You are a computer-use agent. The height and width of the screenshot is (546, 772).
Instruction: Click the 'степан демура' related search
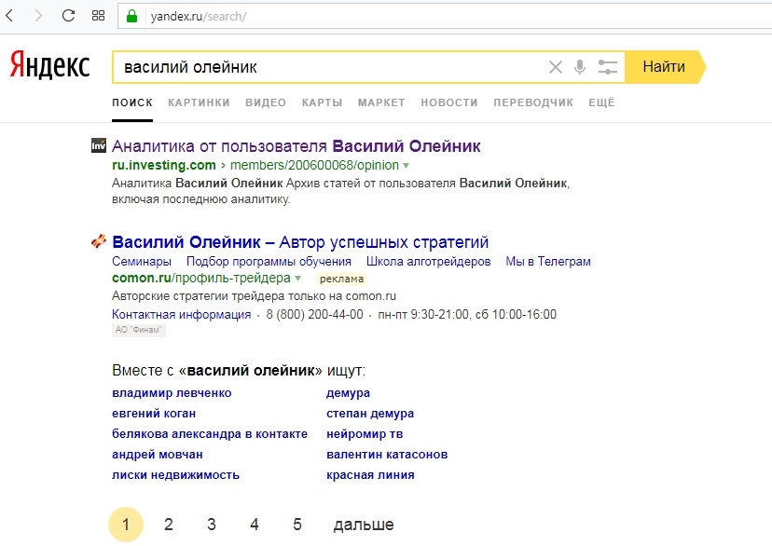click(370, 414)
